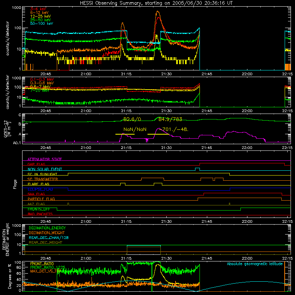Click the first yellow flare interval bar

pos(125,134)
